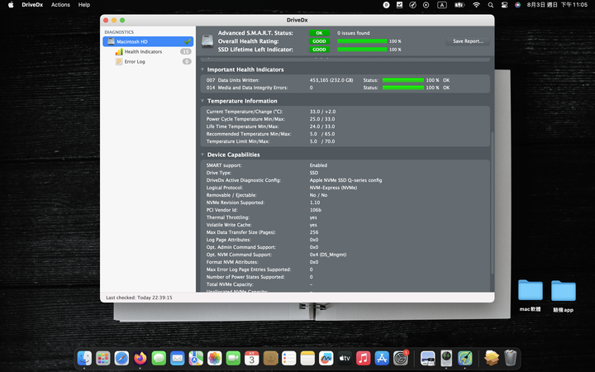The height and width of the screenshot is (372, 595).
Task: Click the GOOD badge for SSD Lifetime Left Indicator
Action: coord(319,50)
